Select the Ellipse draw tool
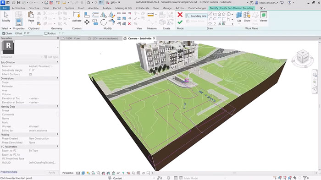 click(x=210, y=23)
